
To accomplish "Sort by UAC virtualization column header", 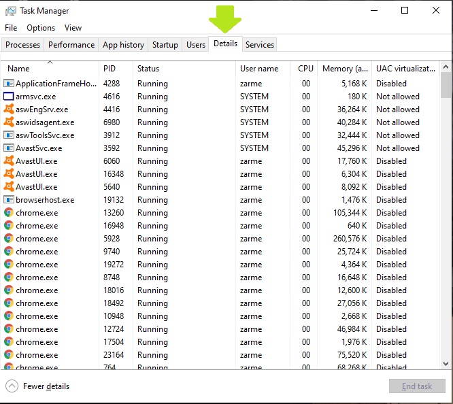I will tap(405, 69).
